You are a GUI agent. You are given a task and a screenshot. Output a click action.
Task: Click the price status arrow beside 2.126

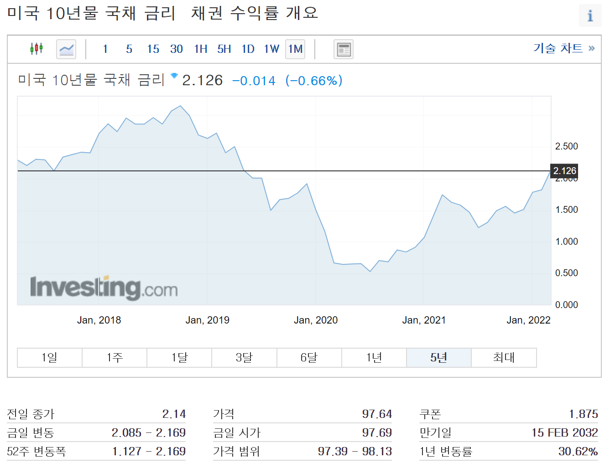click(174, 76)
